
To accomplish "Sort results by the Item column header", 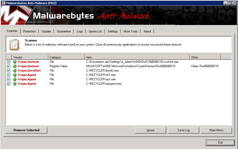I will (137, 57).
